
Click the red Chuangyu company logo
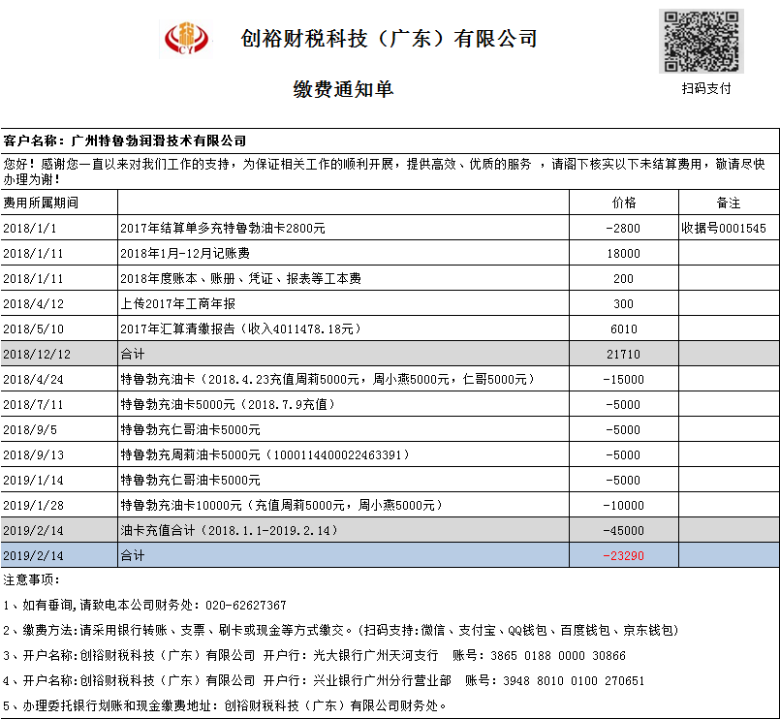[x=186, y=39]
